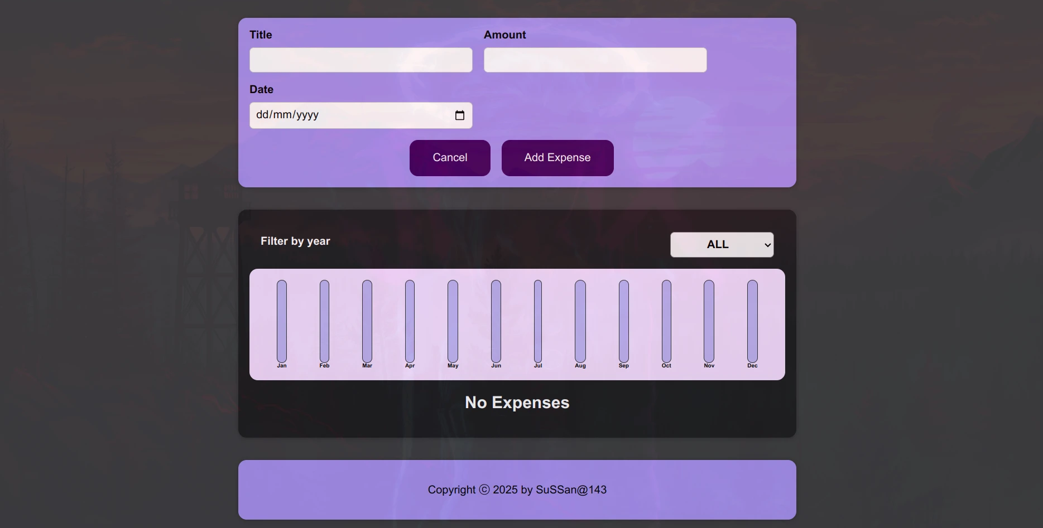
Task: Click the Apr chart bar
Action: (410, 321)
